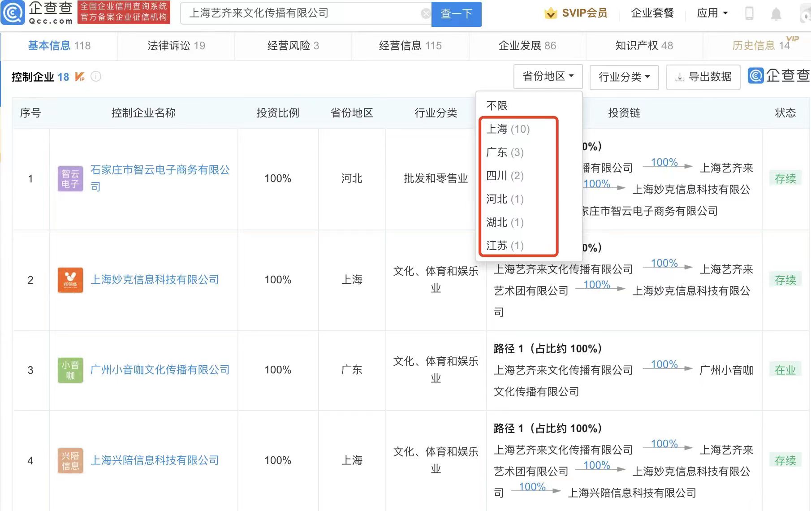This screenshot has width=811, height=511.
Task: Click 广东 province cell in row 3
Action: pyautogui.click(x=352, y=370)
